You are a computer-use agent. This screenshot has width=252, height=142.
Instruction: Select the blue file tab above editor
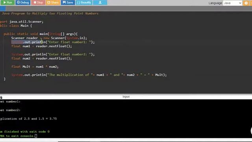[x=3, y=9]
